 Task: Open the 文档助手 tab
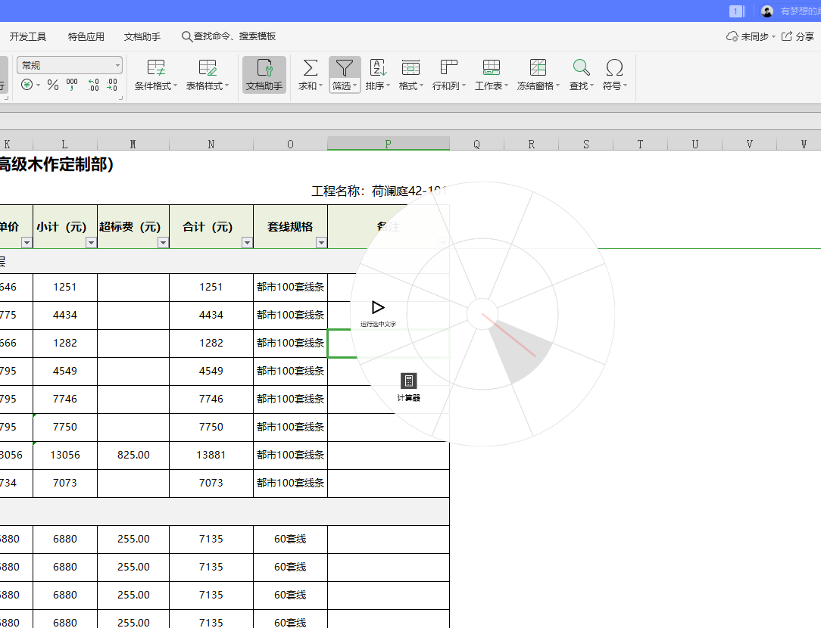pyautogui.click(x=142, y=36)
